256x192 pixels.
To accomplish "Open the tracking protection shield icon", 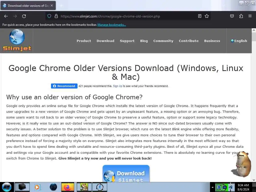I will 49,16.
